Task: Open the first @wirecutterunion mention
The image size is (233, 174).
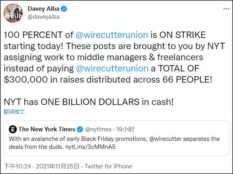Action: pyautogui.click(x=112, y=35)
